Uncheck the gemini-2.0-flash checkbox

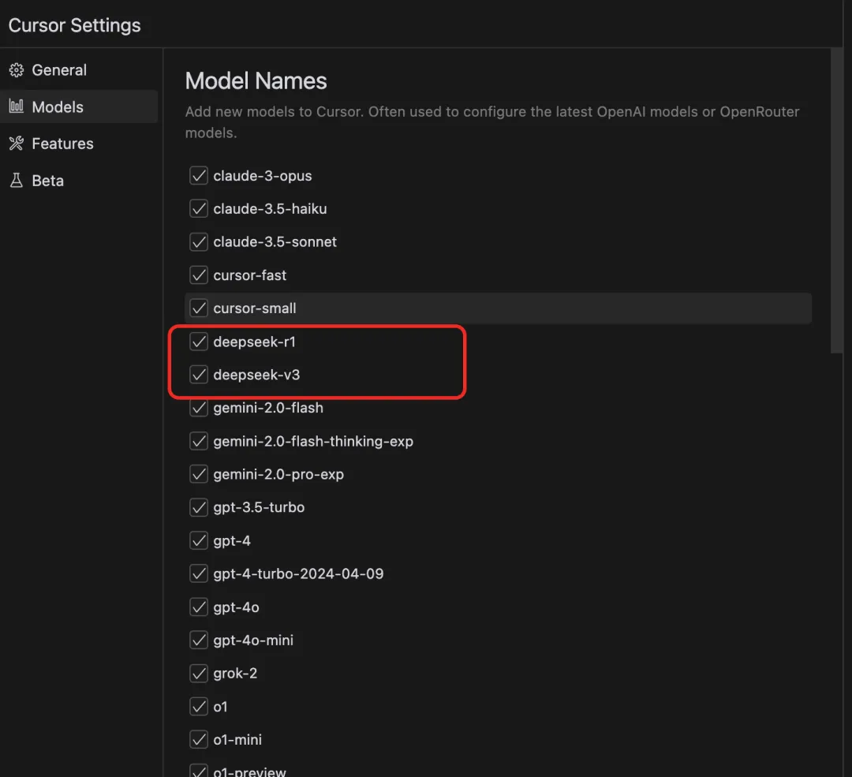click(199, 408)
